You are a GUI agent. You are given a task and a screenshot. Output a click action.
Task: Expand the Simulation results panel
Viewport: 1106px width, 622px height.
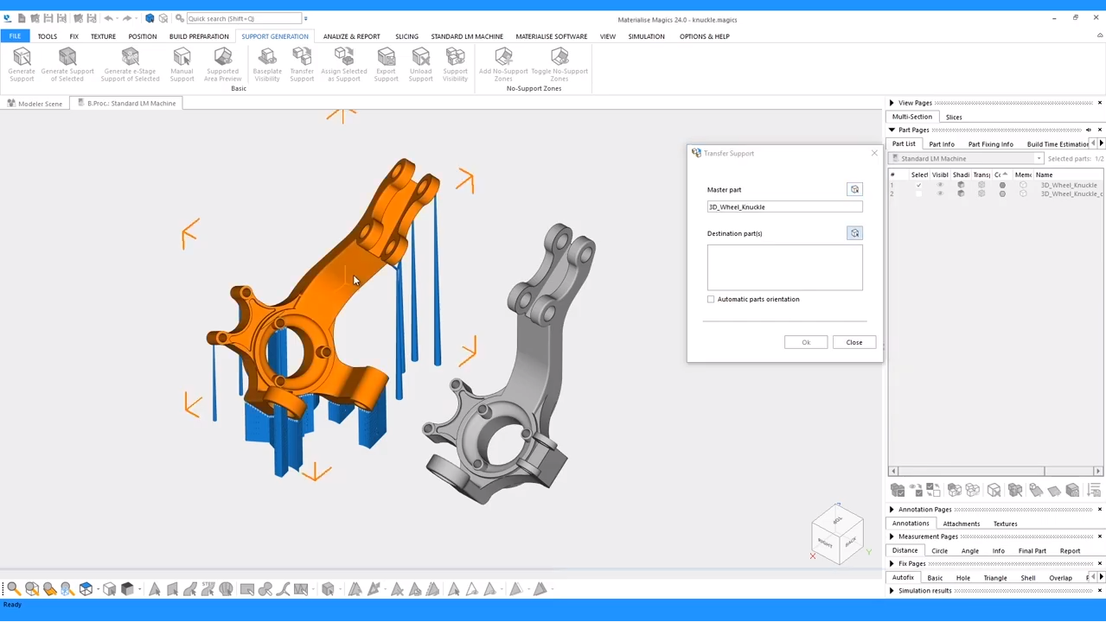coord(892,591)
